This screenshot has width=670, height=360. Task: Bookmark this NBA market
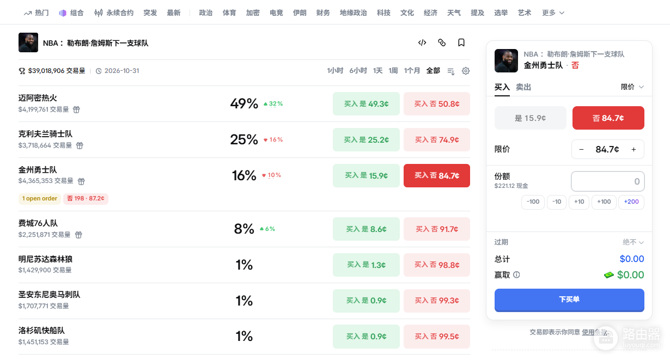click(x=461, y=42)
